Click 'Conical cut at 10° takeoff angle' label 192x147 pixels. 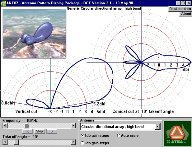point(143,111)
